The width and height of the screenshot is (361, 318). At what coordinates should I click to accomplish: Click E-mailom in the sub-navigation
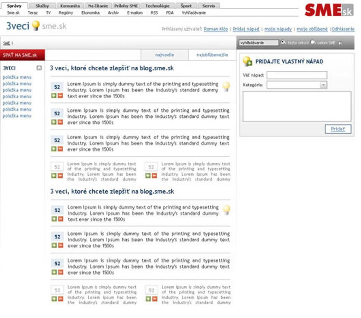135,13
